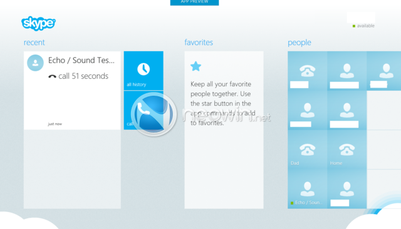The image size is (401, 229).
Task: Open the Echo / Sound Test recent call
Action: pyautogui.click(x=72, y=90)
